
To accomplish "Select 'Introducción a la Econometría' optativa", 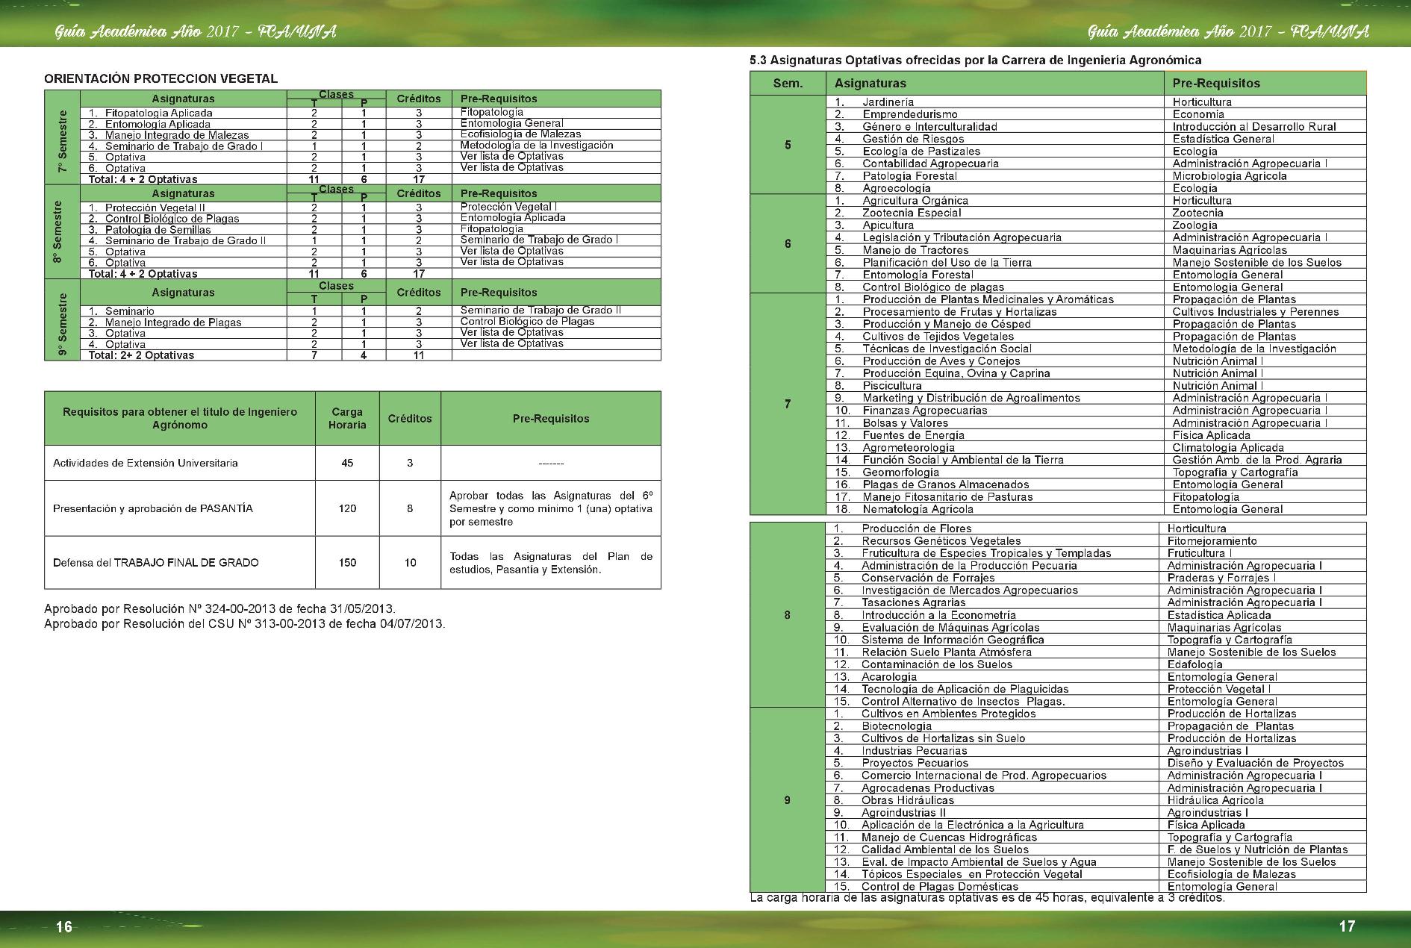I will coord(938,615).
